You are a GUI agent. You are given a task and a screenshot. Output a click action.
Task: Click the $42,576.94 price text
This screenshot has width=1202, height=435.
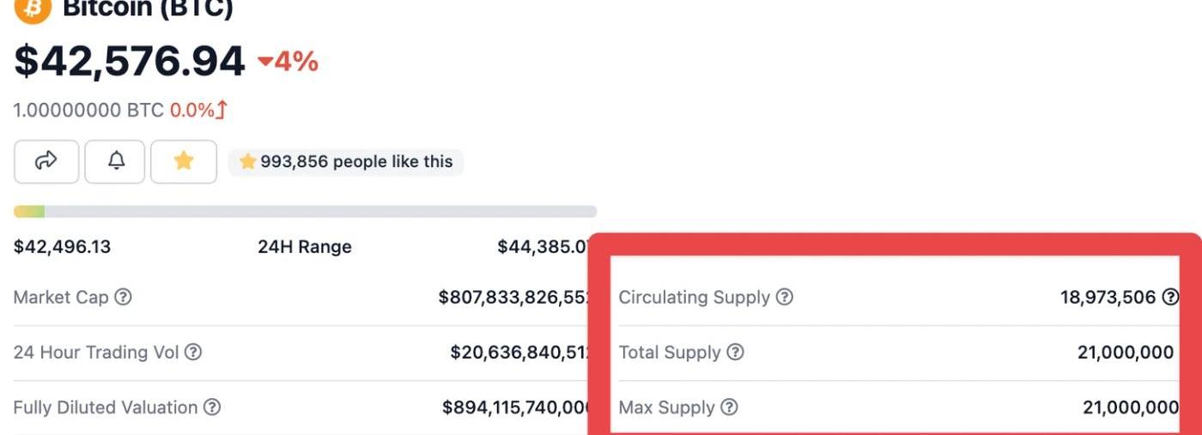click(130, 62)
